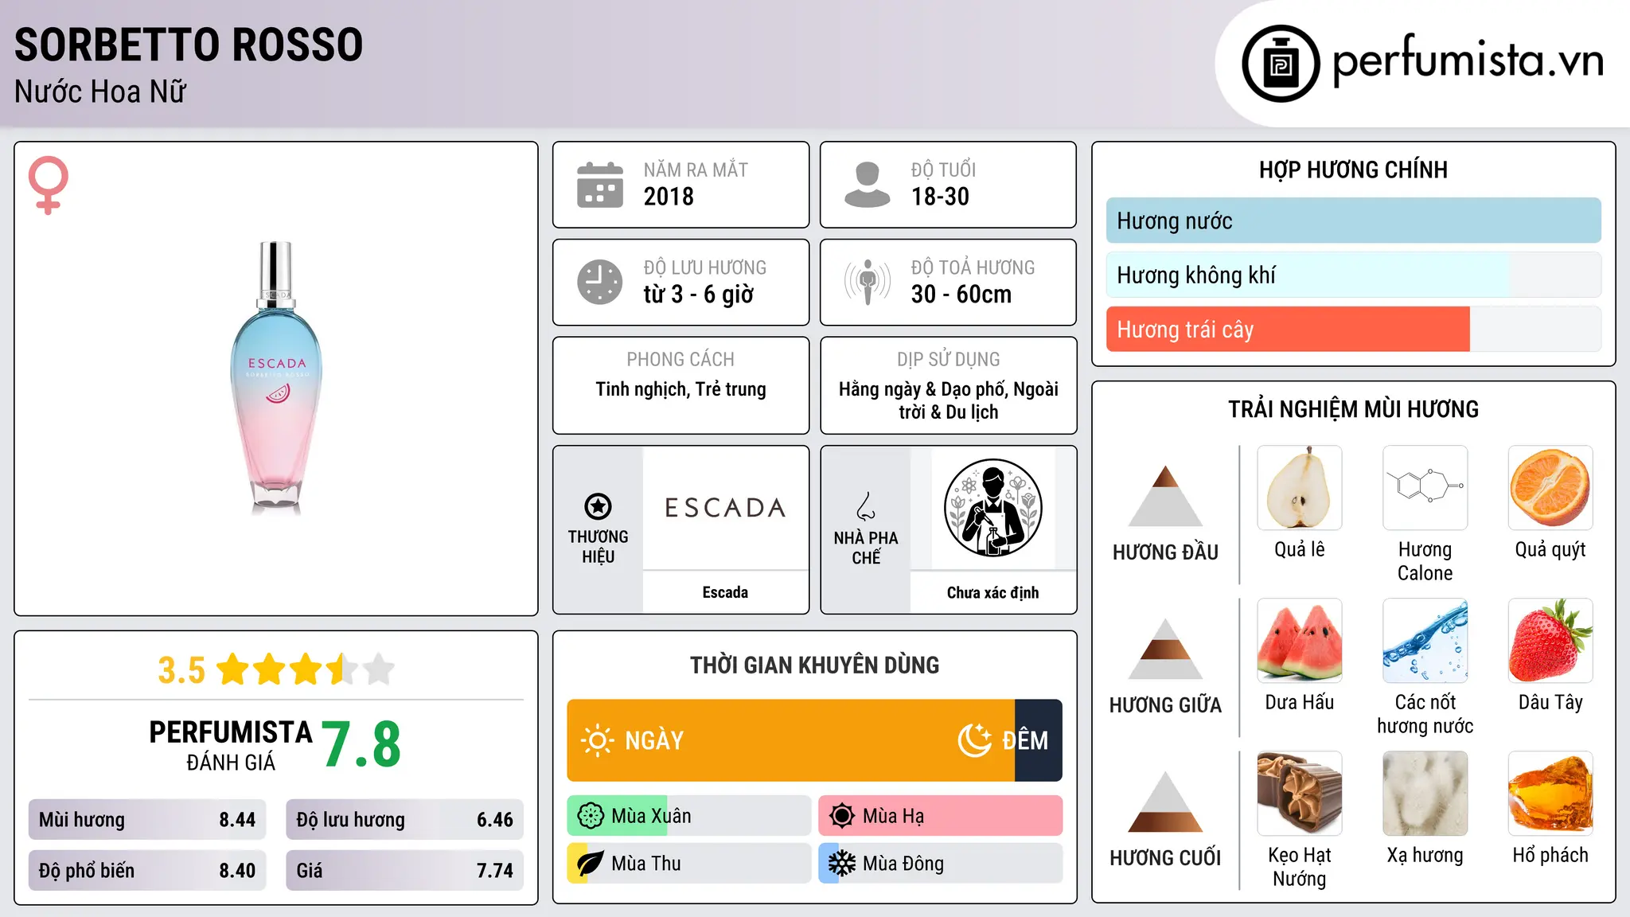1630x917 pixels.
Task: Click the 3.5 rating number
Action: pyautogui.click(x=181, y=670)
